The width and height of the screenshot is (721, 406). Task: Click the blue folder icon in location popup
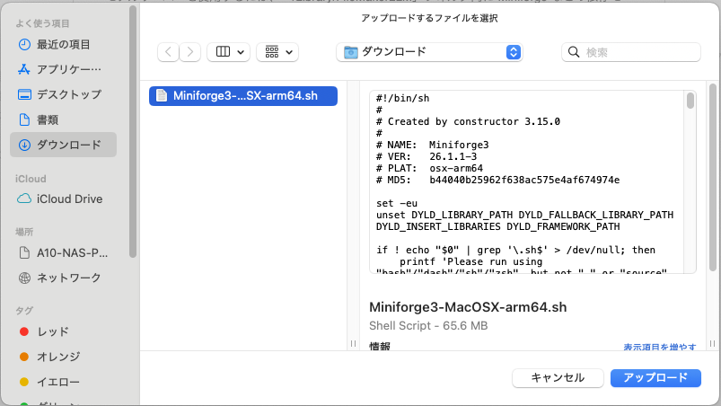tap(351, 52)
